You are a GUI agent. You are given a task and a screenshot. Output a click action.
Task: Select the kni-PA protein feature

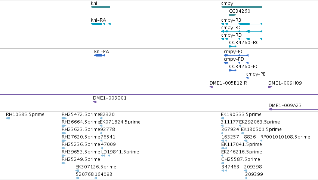[99, 55]
